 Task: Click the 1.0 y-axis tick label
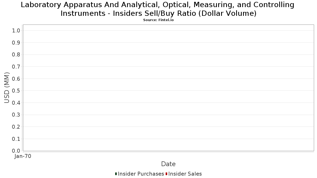tap(16, 31)
